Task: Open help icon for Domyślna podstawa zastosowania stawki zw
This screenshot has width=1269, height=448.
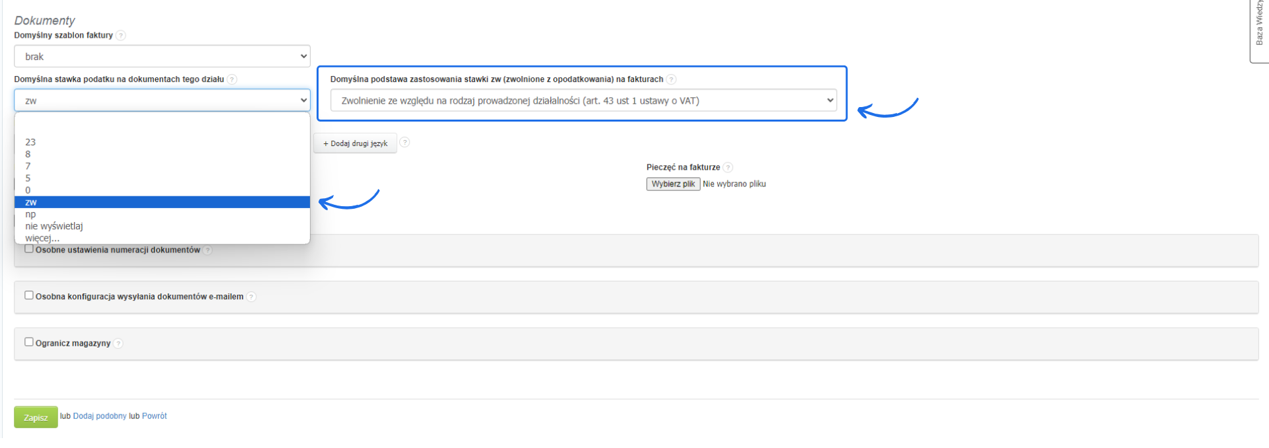Action: [672, 79]
